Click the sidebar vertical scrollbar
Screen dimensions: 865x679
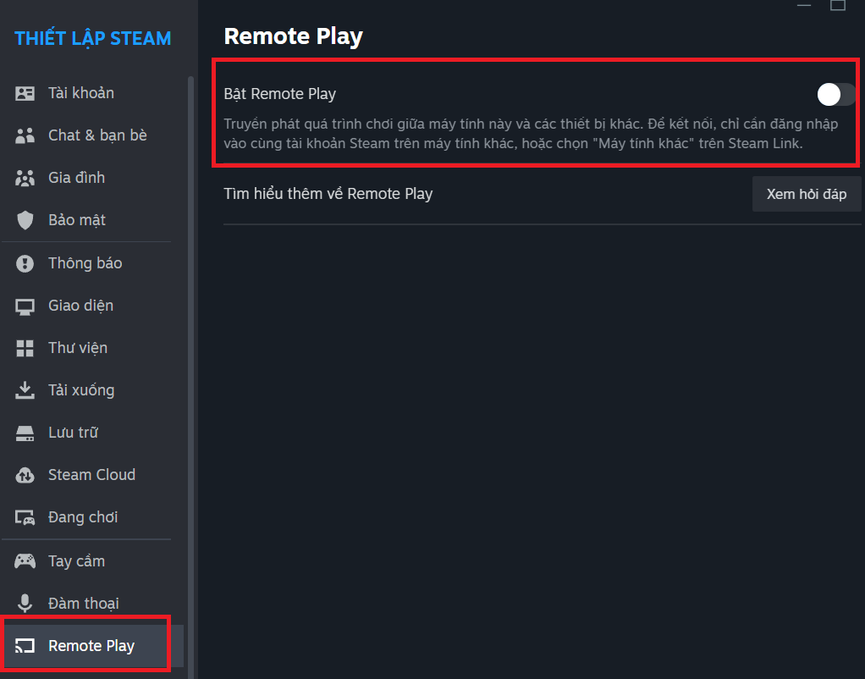(x=191, y=375)
